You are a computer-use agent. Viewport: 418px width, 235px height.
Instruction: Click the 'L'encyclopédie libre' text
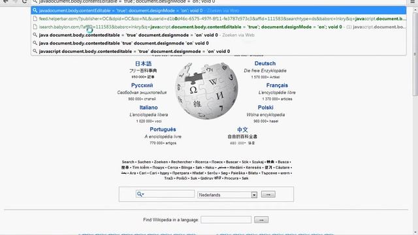pos(277,93)
